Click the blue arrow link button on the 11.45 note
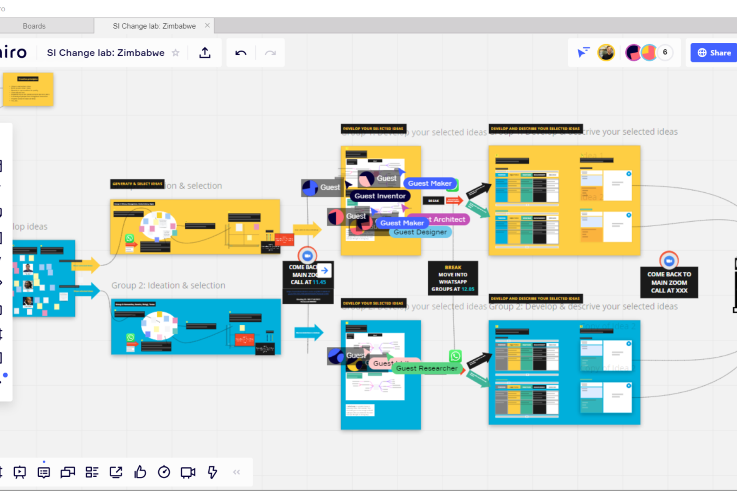 coord(325,270)
